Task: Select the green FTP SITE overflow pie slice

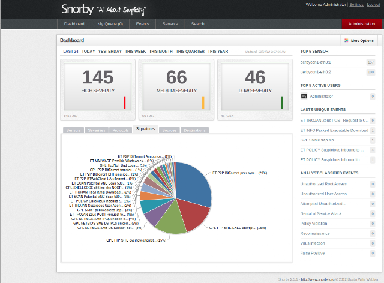Action: [171, 219]
